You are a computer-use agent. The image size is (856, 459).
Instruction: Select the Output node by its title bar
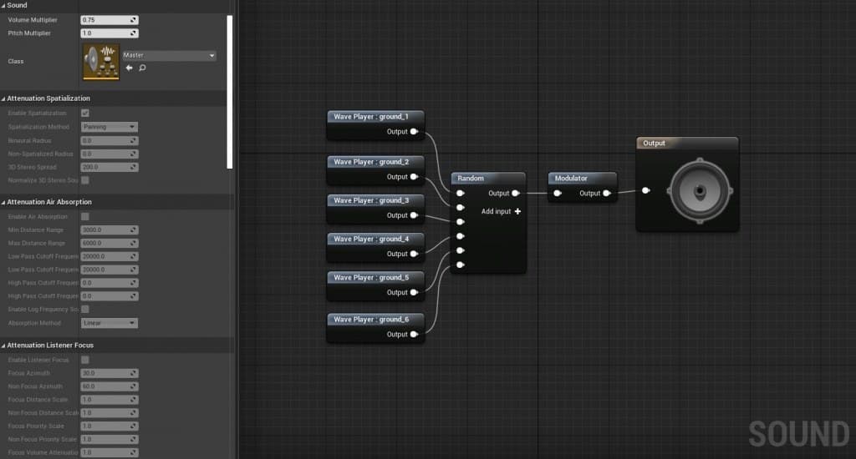point(687,144)
